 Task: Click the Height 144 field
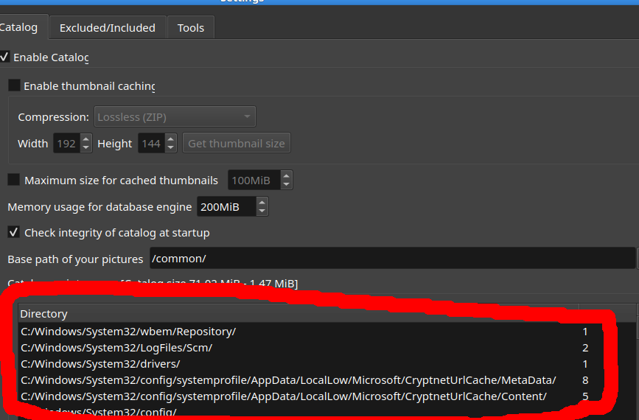(x=152, y=144)
